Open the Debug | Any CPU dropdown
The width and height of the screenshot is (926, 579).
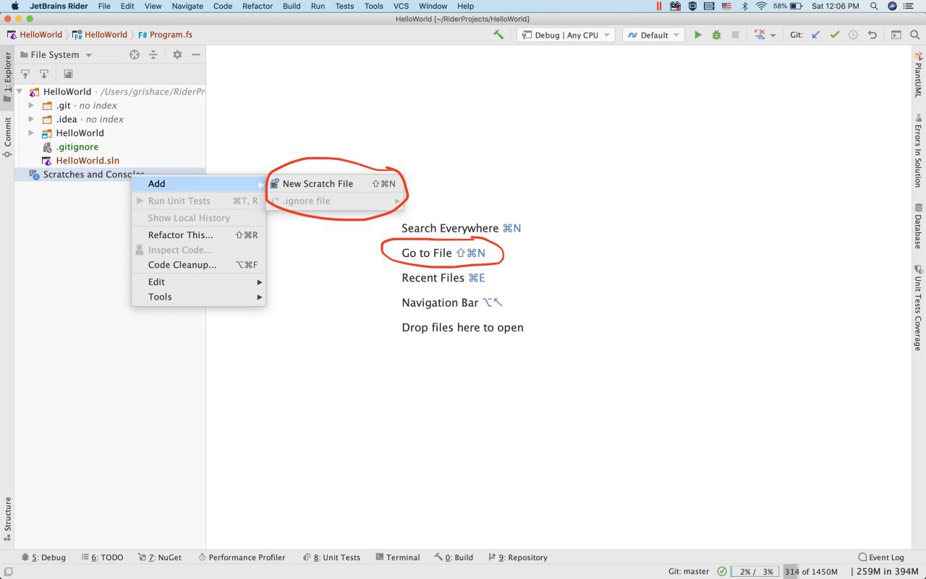pyautogui.click(x=566, y=35)
